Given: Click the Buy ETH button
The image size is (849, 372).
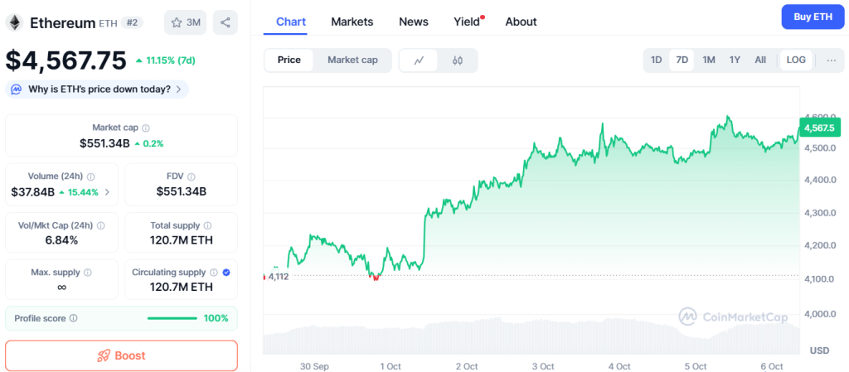Looking at the screenshot, I should 813,17.
